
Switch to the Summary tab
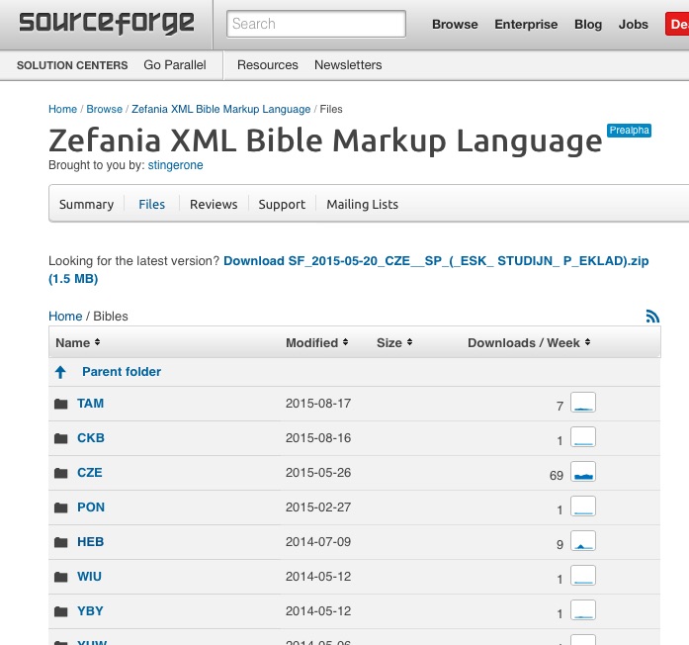point(87,205)
